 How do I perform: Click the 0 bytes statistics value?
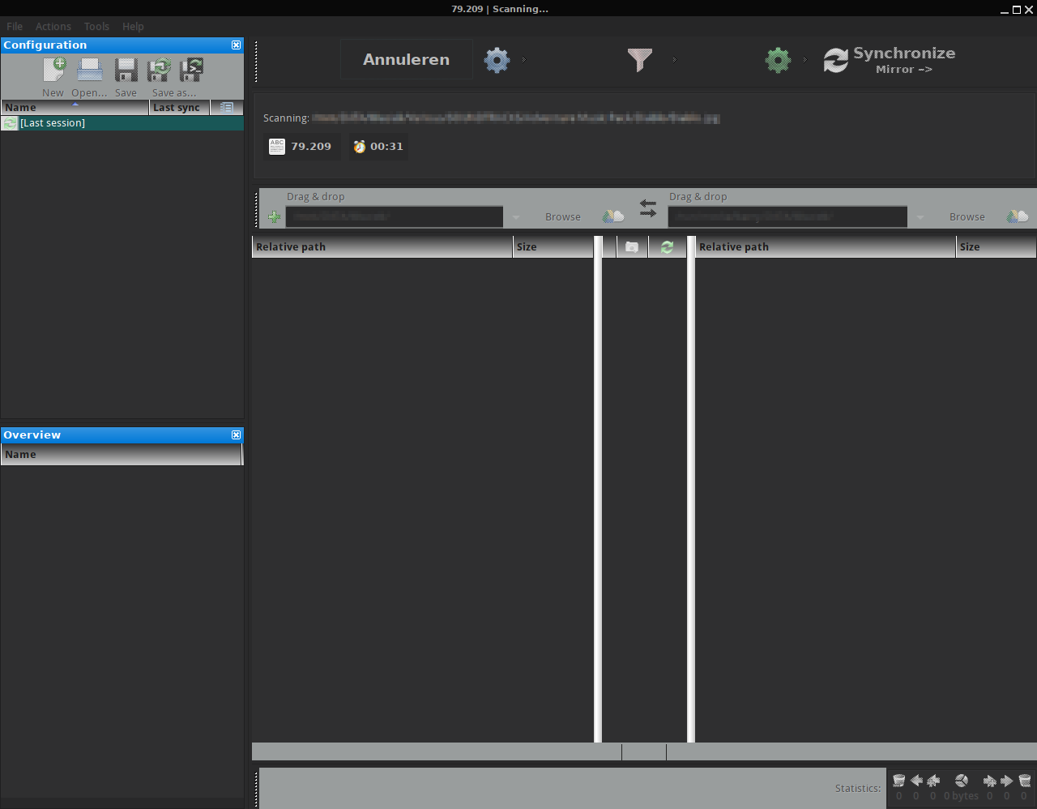961,796
